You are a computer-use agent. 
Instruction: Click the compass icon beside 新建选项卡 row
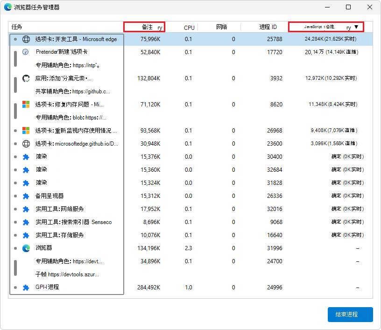pos(26,52)
